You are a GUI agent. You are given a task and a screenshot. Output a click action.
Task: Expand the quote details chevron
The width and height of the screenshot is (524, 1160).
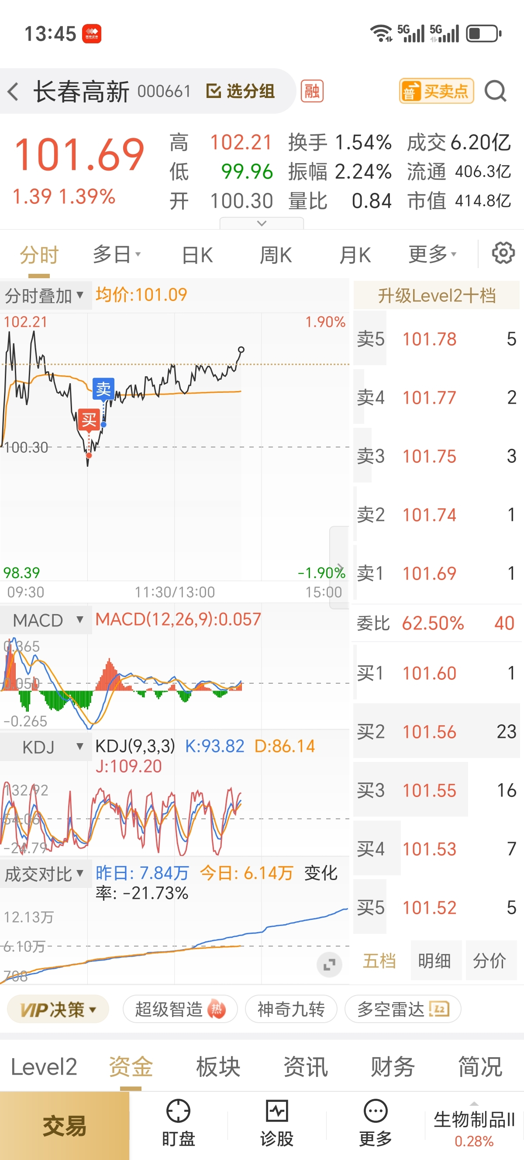tap(262, 223)
